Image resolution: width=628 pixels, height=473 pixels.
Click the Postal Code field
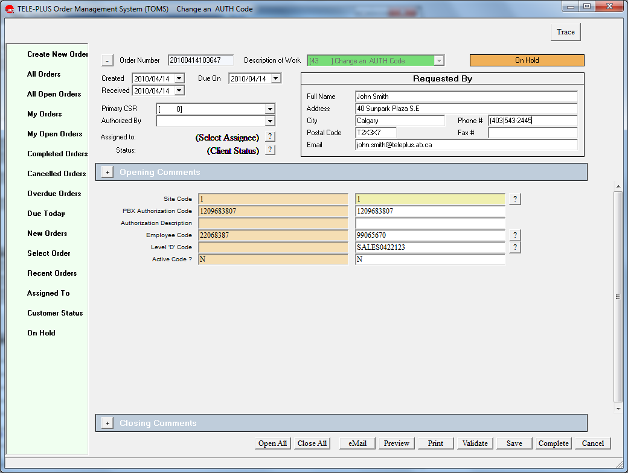[376, 133]
